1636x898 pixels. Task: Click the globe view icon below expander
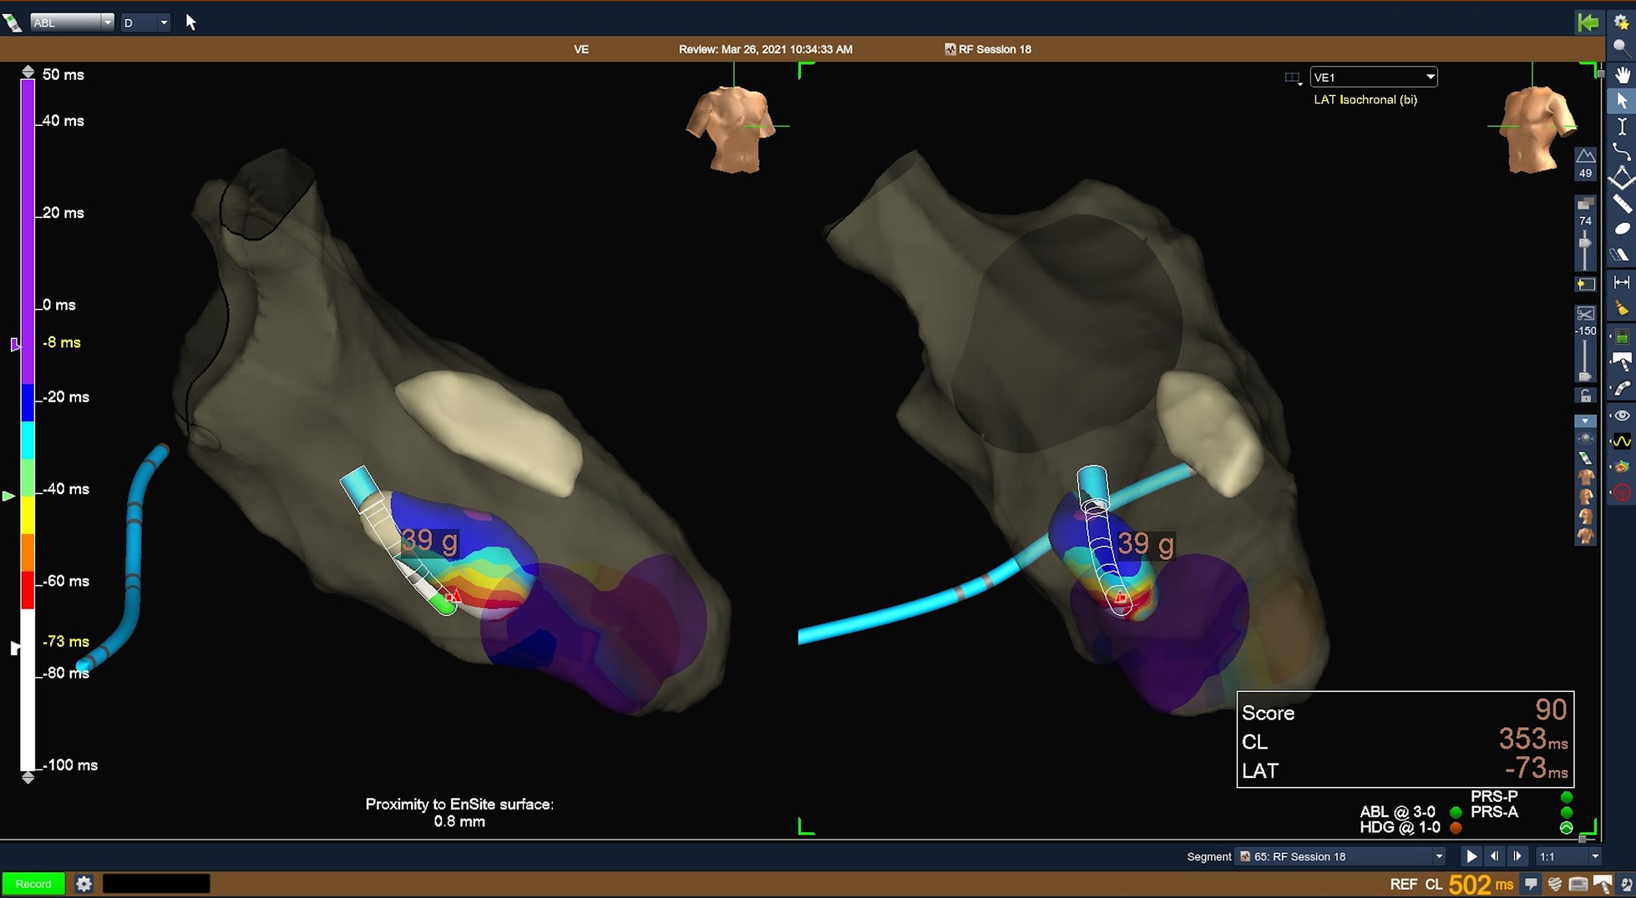1585,440
